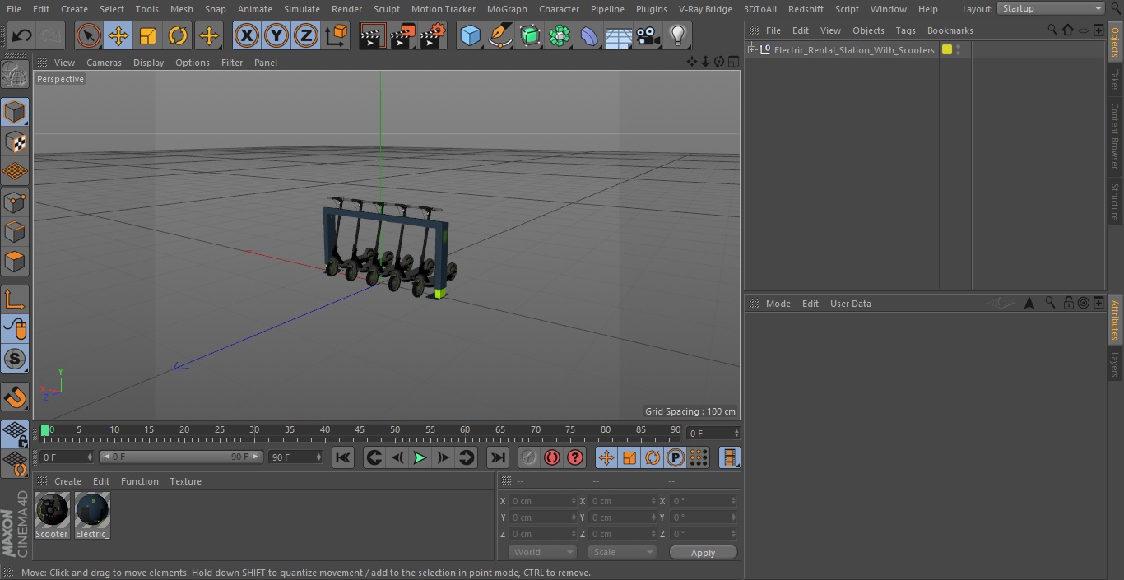Image resolution: width=1124 pixels, height=580 pixels.
Task: Click the Keyframe selection dots icon
Action: click(698, 457)
